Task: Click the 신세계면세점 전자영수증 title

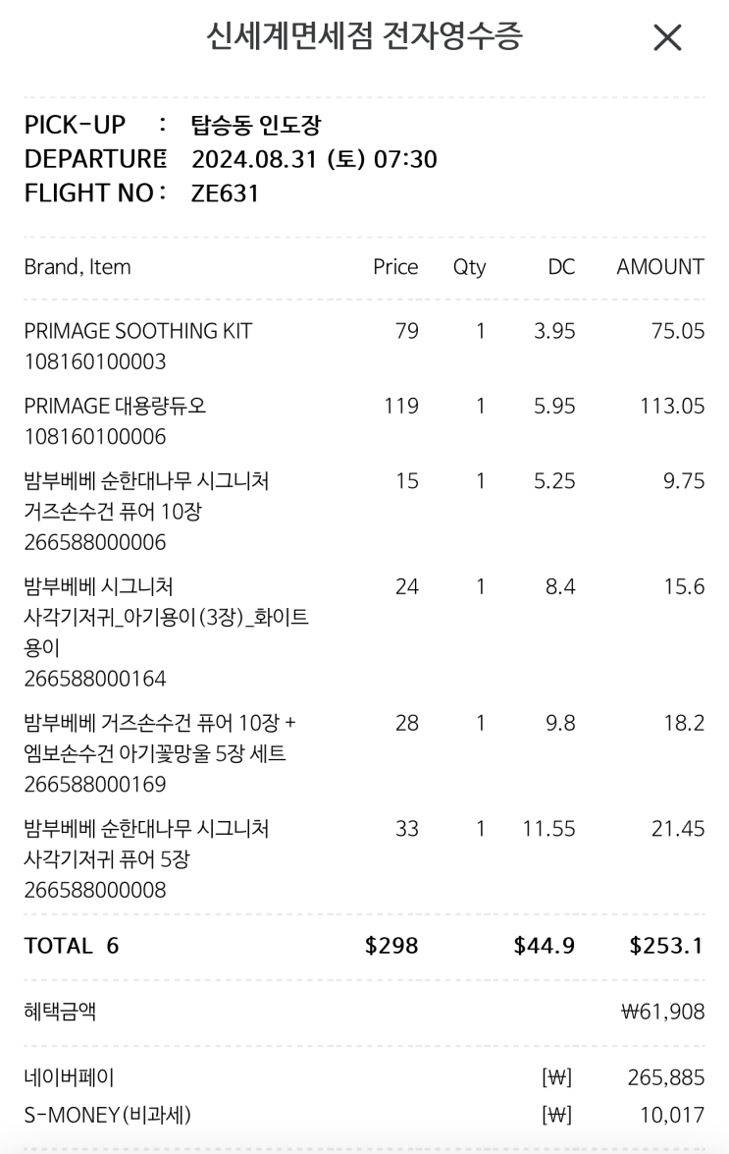Action: (364, 37)
